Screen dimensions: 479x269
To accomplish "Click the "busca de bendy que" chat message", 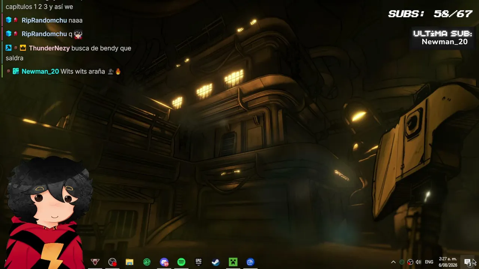I will pyautogui.click(x=101, y=48).
